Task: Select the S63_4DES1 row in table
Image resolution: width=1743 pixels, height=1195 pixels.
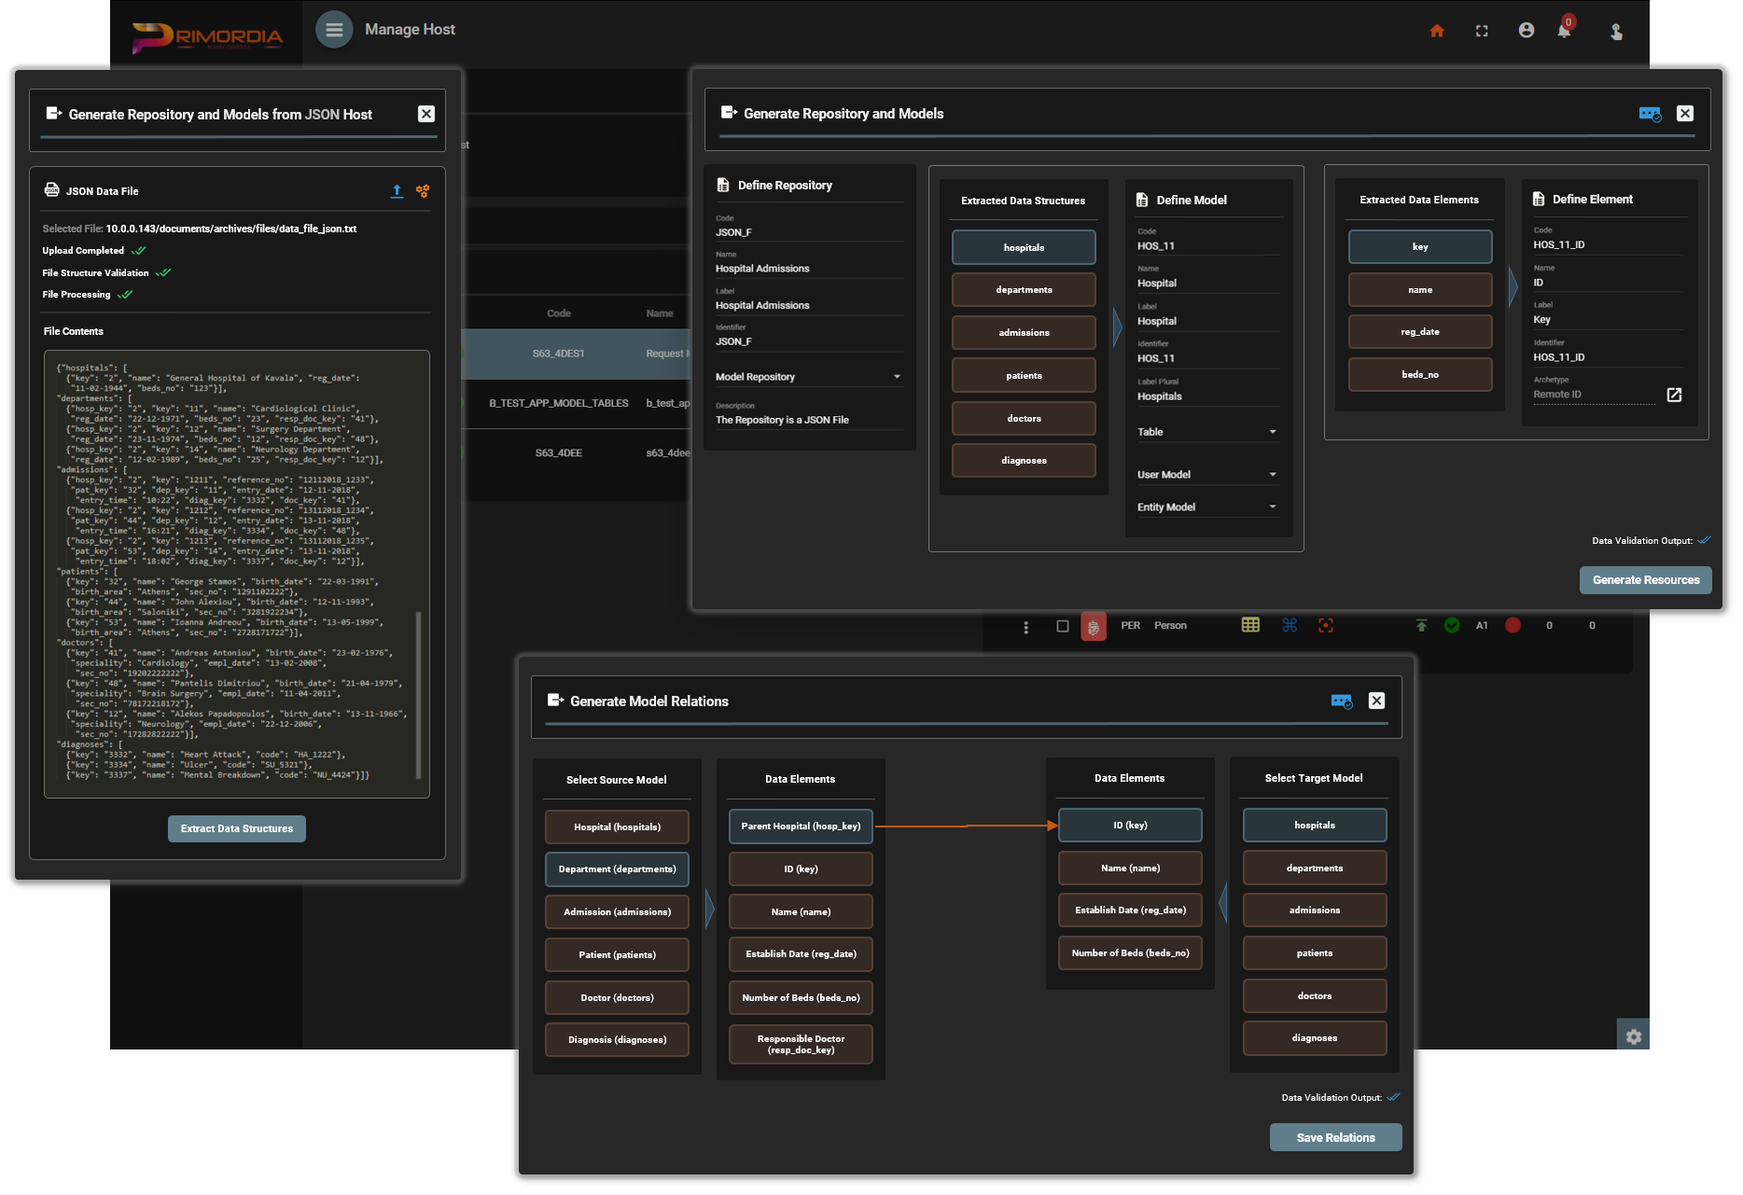Action: [x=559, y=354]
